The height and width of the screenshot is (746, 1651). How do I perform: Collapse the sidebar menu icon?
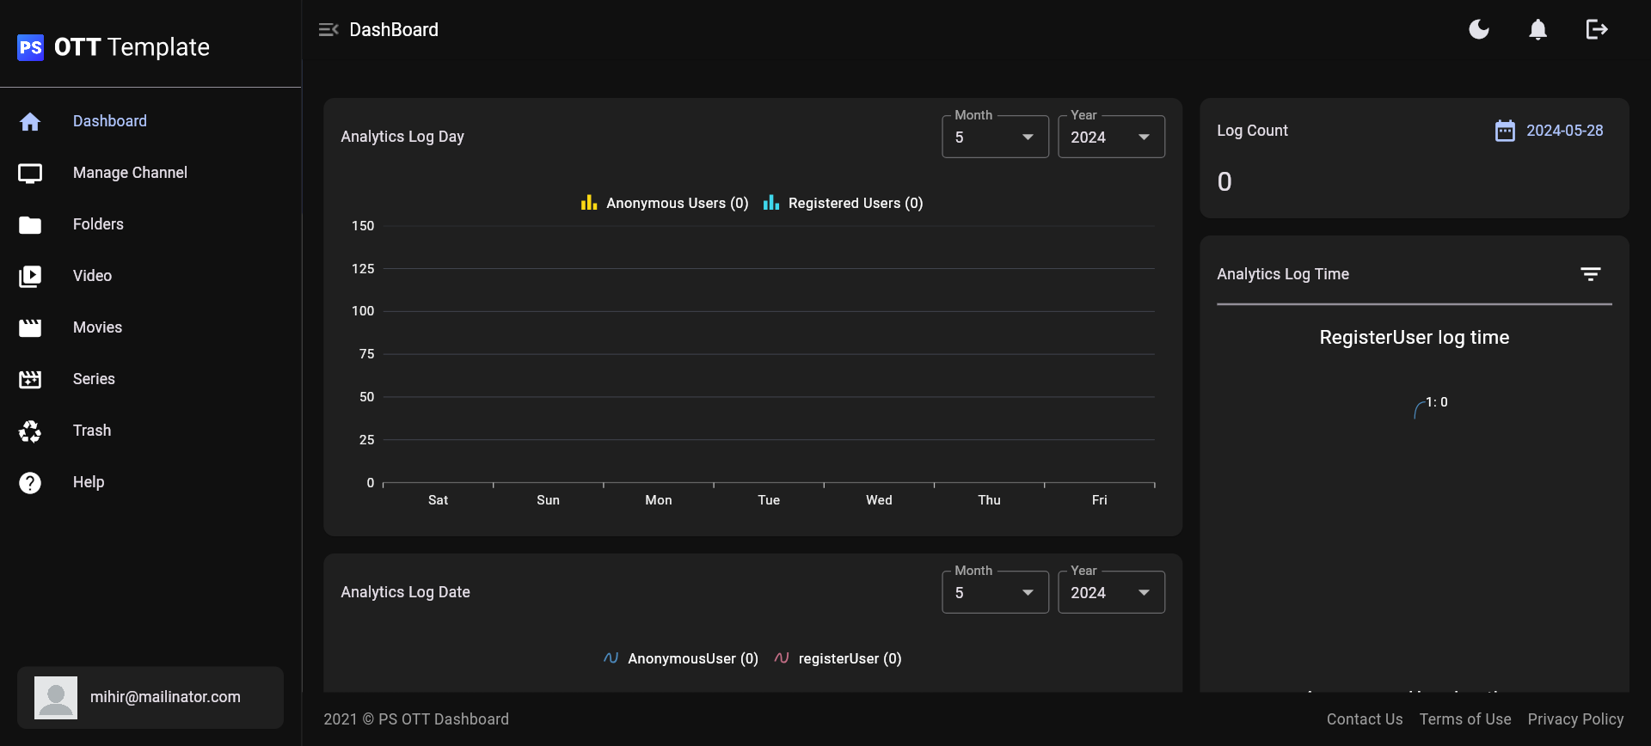tap(328, 30)
